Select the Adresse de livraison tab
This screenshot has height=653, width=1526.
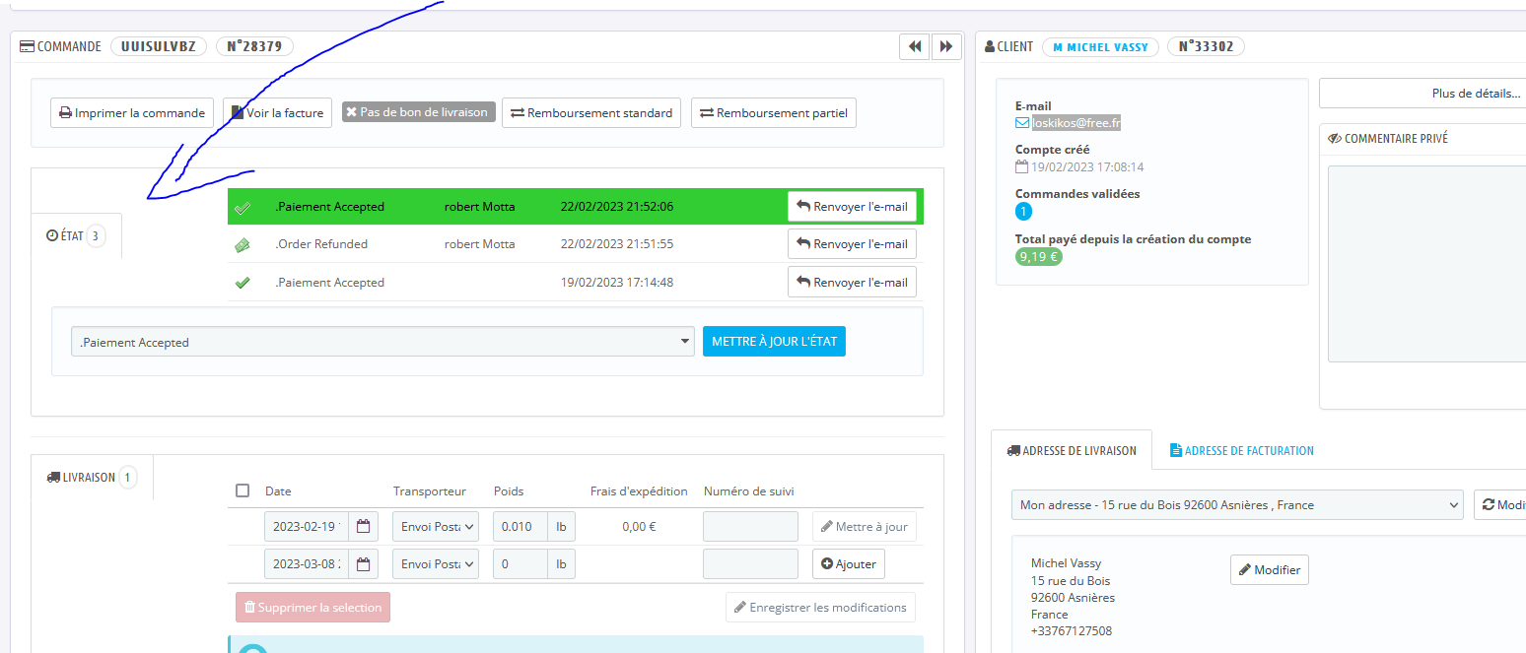[x=1072, y=450]
